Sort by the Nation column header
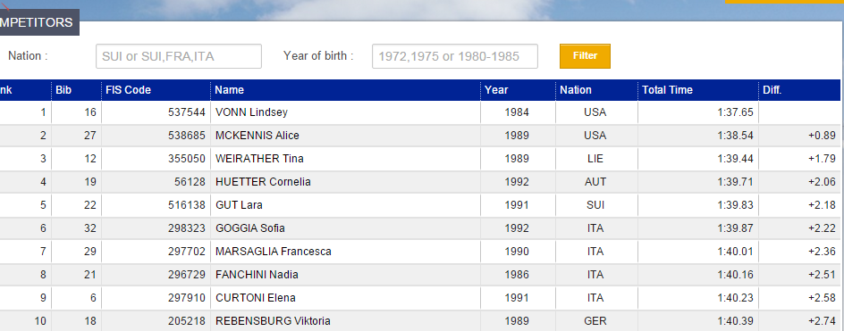Viewport: 844px width, 331px height. 576,90
